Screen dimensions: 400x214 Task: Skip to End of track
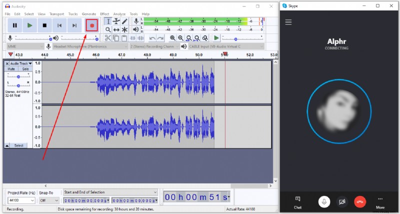[x=74, y=25]
